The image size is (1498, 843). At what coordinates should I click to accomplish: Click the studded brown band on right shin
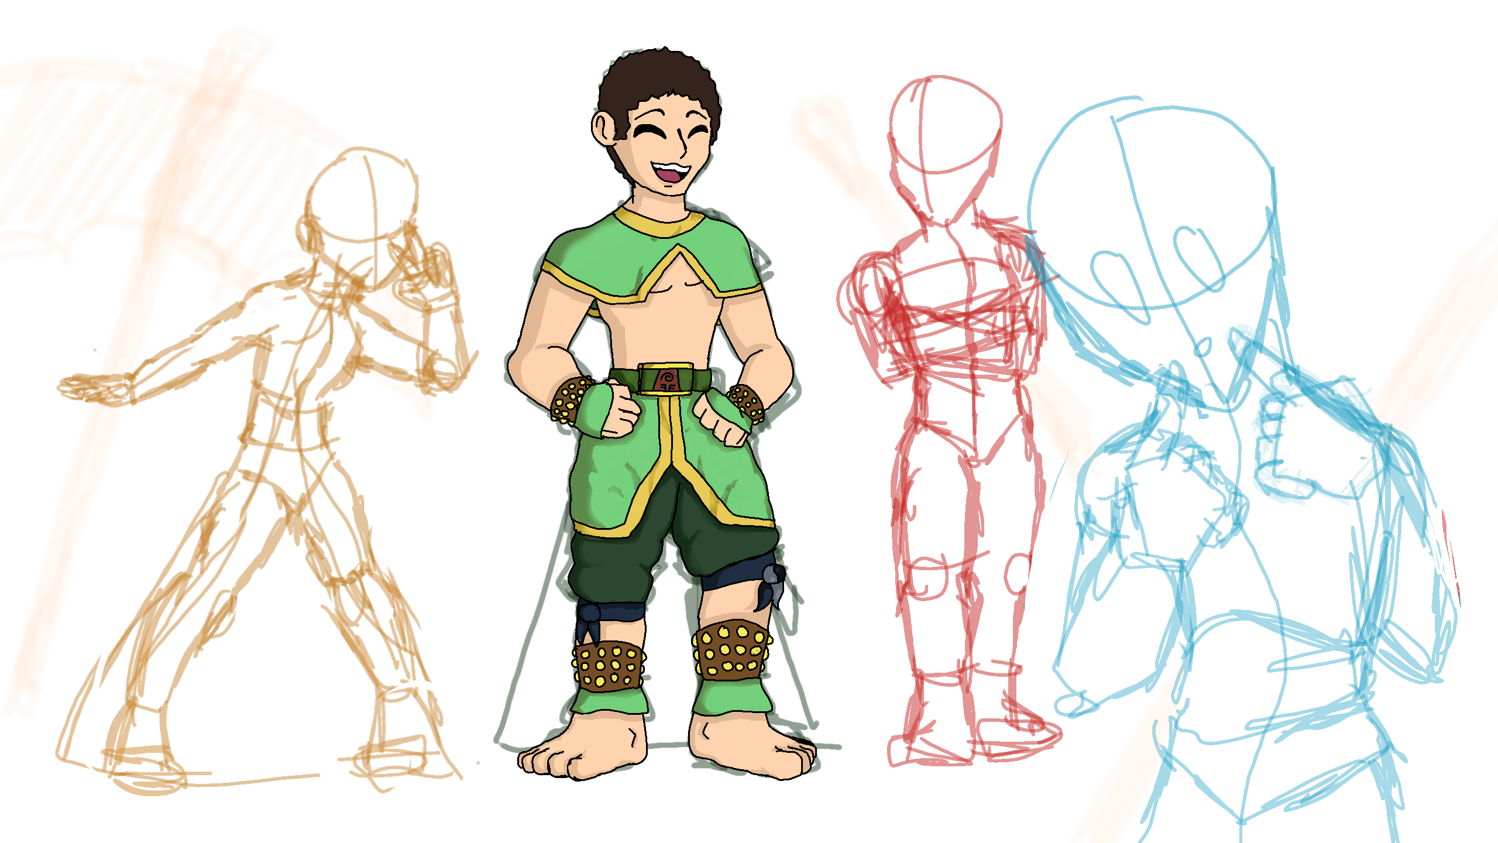(731, 650)
